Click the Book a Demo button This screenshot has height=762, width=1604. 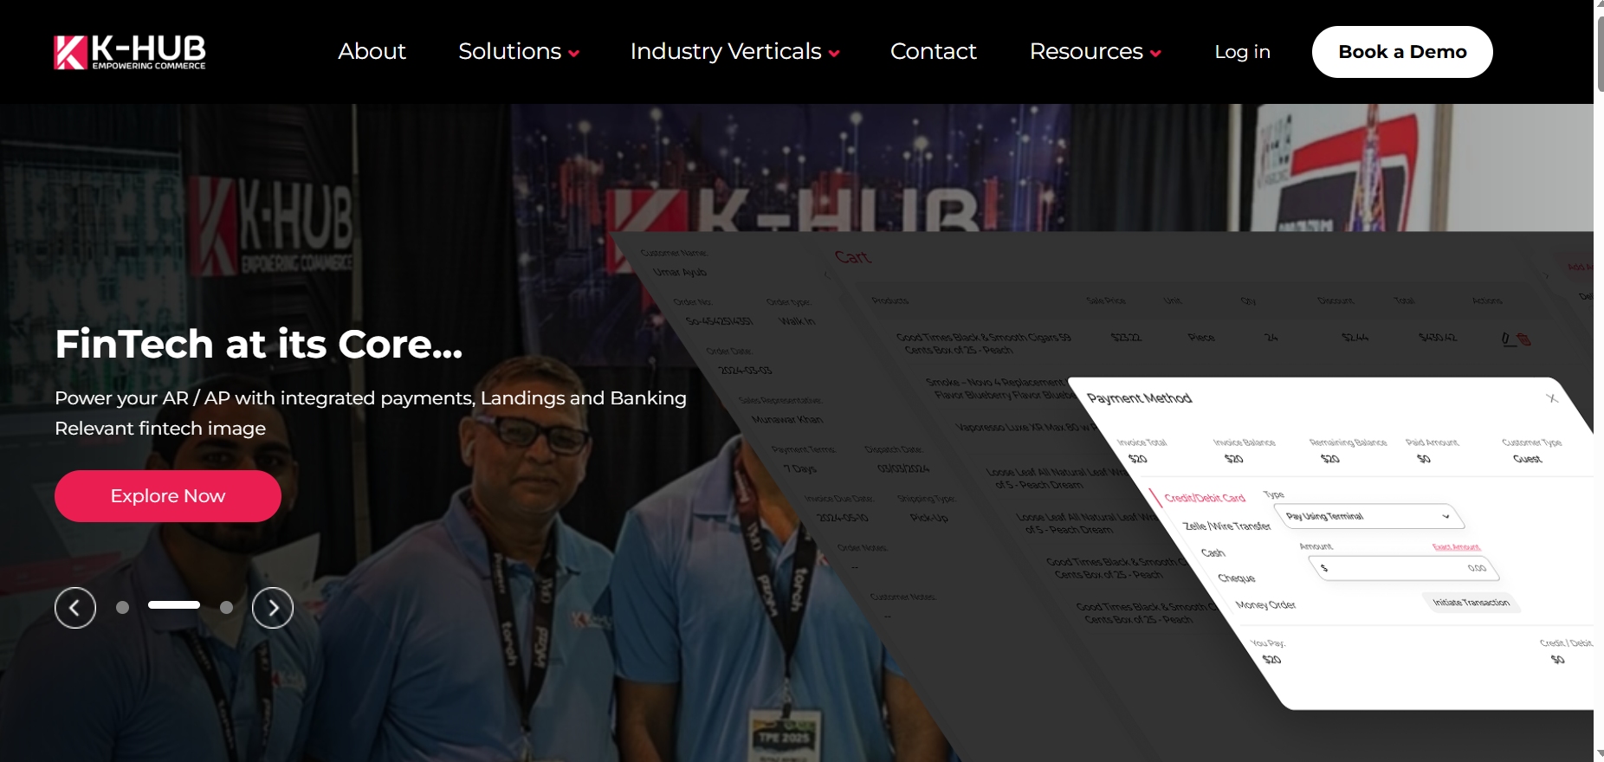[1402, 52]
